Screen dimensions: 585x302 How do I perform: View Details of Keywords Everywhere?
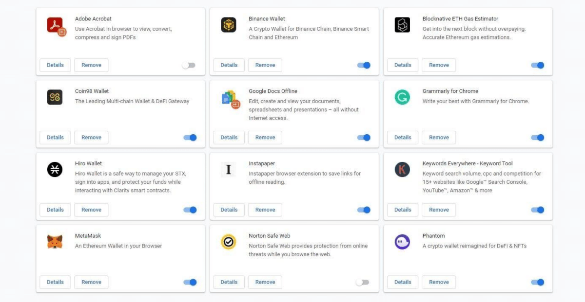coord(403,210)
